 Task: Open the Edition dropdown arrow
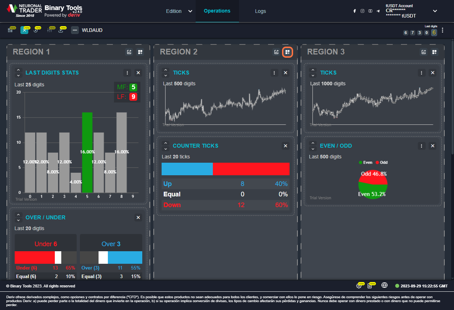(x=190, y=11)
